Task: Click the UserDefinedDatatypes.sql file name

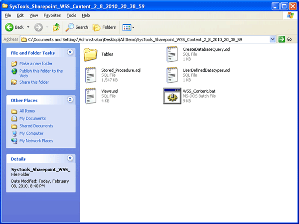Action: point(206,70)
